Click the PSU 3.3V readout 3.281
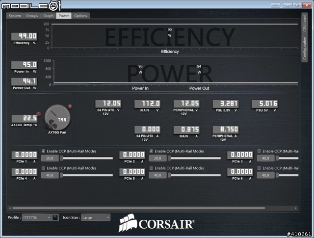The height and width of the screenshot is (238, 314). point(226,104)
